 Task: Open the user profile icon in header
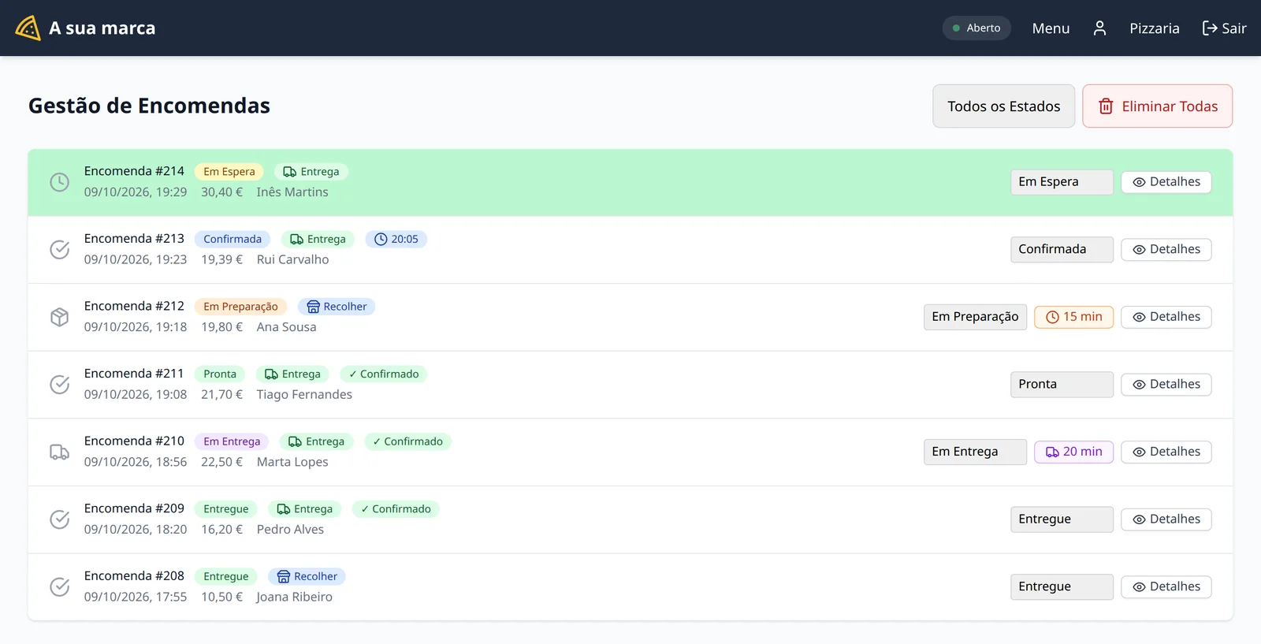tap(1099, 28)
